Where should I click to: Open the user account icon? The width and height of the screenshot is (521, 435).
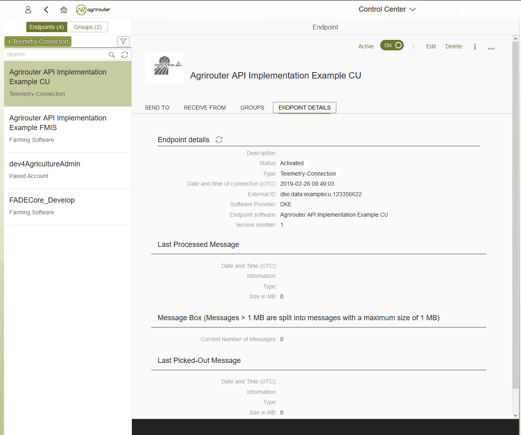point(28,9)
